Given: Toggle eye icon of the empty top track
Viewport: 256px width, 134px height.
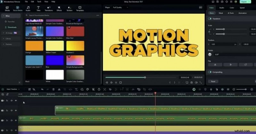Looking at the screenshot, I should pos(16,101).
